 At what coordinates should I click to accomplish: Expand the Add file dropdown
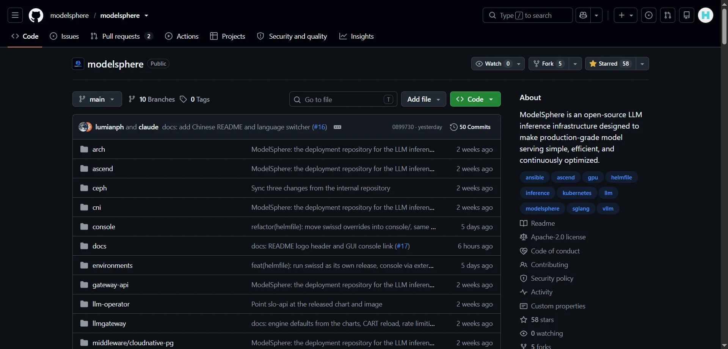pos(424,99)
